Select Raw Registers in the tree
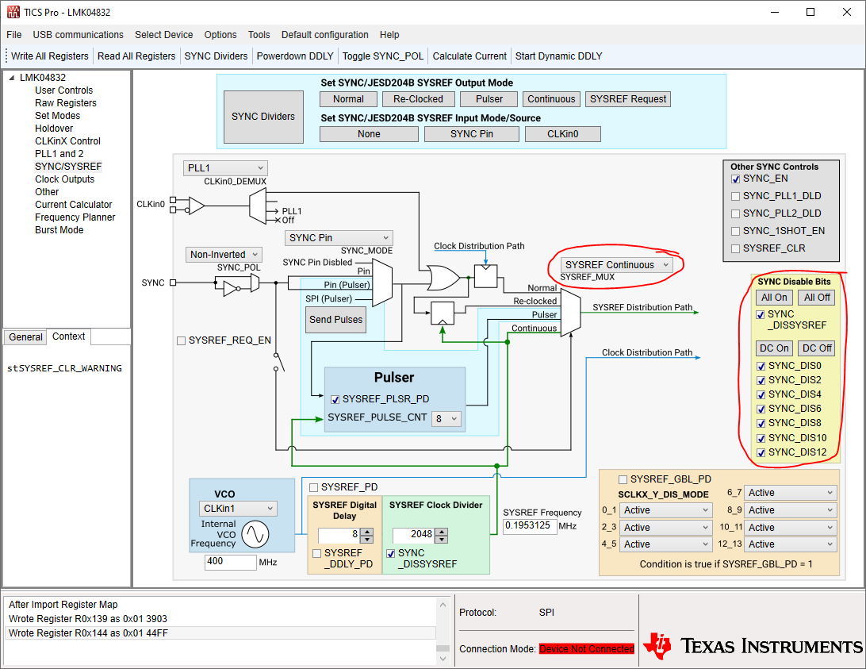The image size is (866, 669). (66, 103)
